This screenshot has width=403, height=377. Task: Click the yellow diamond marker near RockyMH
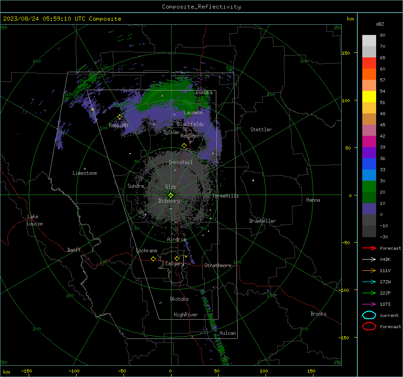(x=120, y=117)
